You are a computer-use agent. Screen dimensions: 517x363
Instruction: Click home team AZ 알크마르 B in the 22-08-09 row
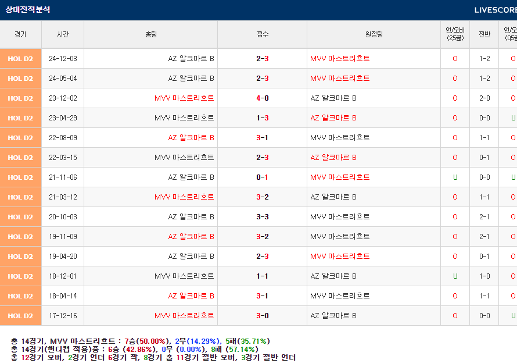coord(191,138)
